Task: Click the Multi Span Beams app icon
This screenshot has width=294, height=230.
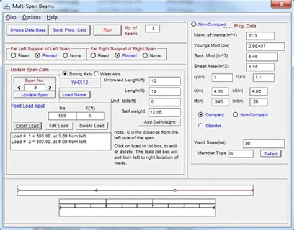Action: pyautogui.click(x=7, y=7)
